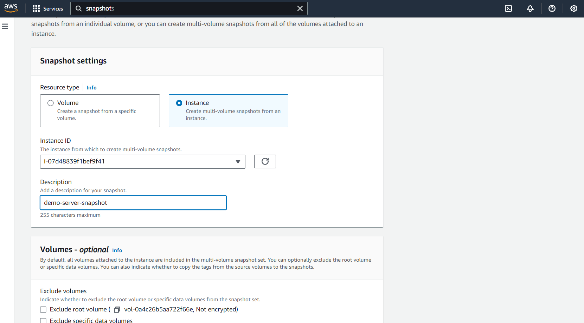
Task: Click the Description text field
Action: tap(133, 203)
